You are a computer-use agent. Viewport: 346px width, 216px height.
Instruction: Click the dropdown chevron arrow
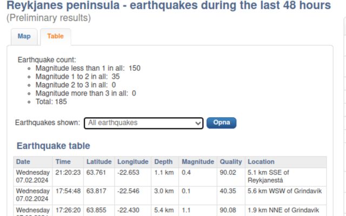pyautogui.click(x=198, y=123)
